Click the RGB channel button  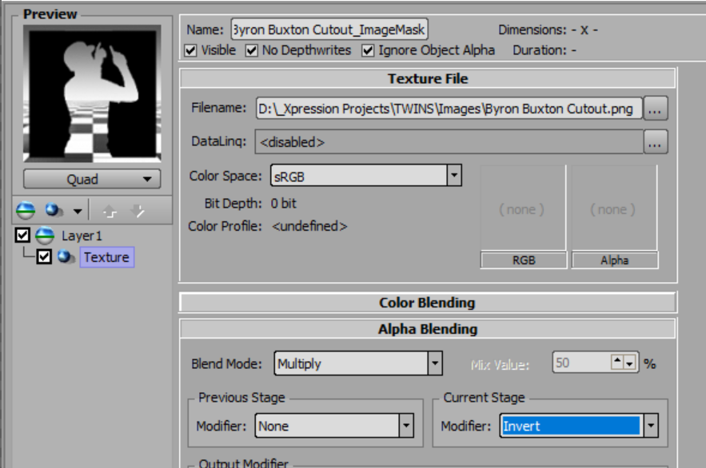[524, 260]
